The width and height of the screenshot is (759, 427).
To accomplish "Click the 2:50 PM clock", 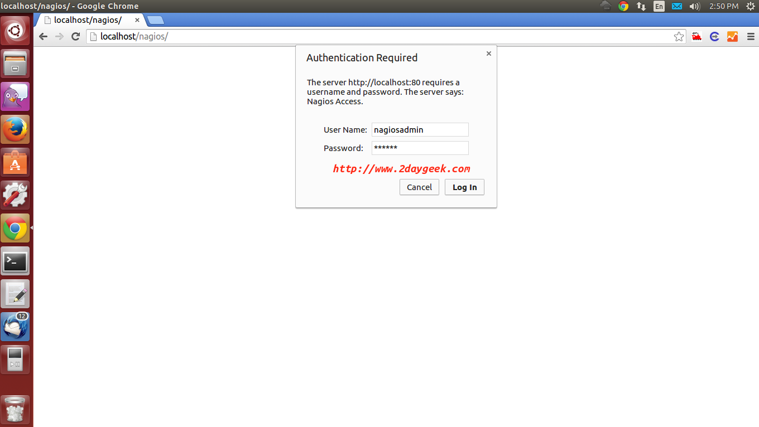I will click(724, 6).
